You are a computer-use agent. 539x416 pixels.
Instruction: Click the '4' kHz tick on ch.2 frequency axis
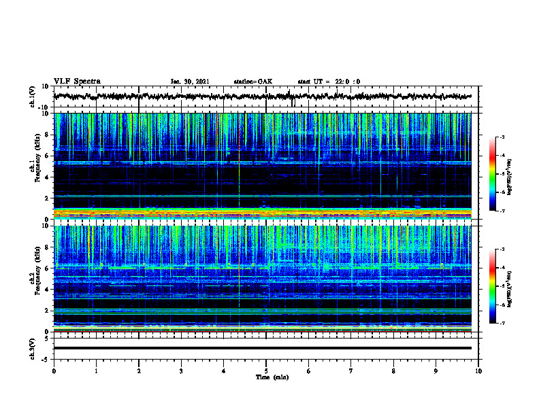pos(48,290)
